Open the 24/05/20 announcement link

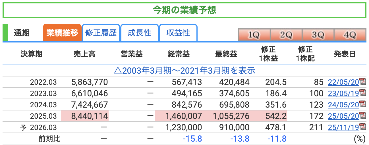click(x=343, y=105)
